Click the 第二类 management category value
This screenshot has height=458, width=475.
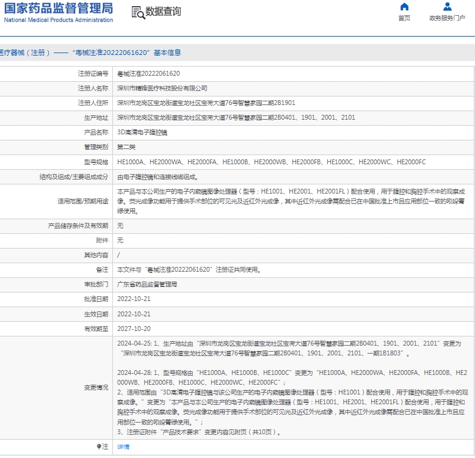pos(126,147)
